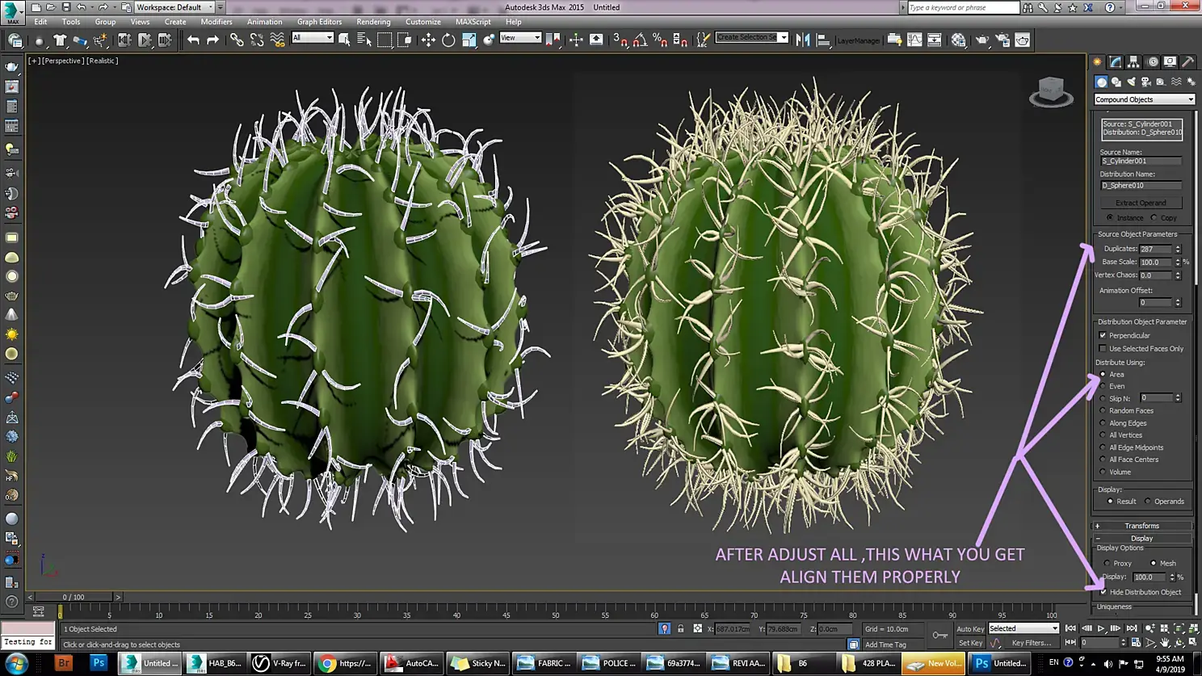Click the Auto Key button
The height and width of the screenshot is (676, 1202).
(969, 628)
